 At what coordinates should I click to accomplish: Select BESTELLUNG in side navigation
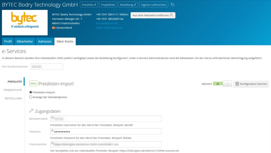click(x=13, y=98)
